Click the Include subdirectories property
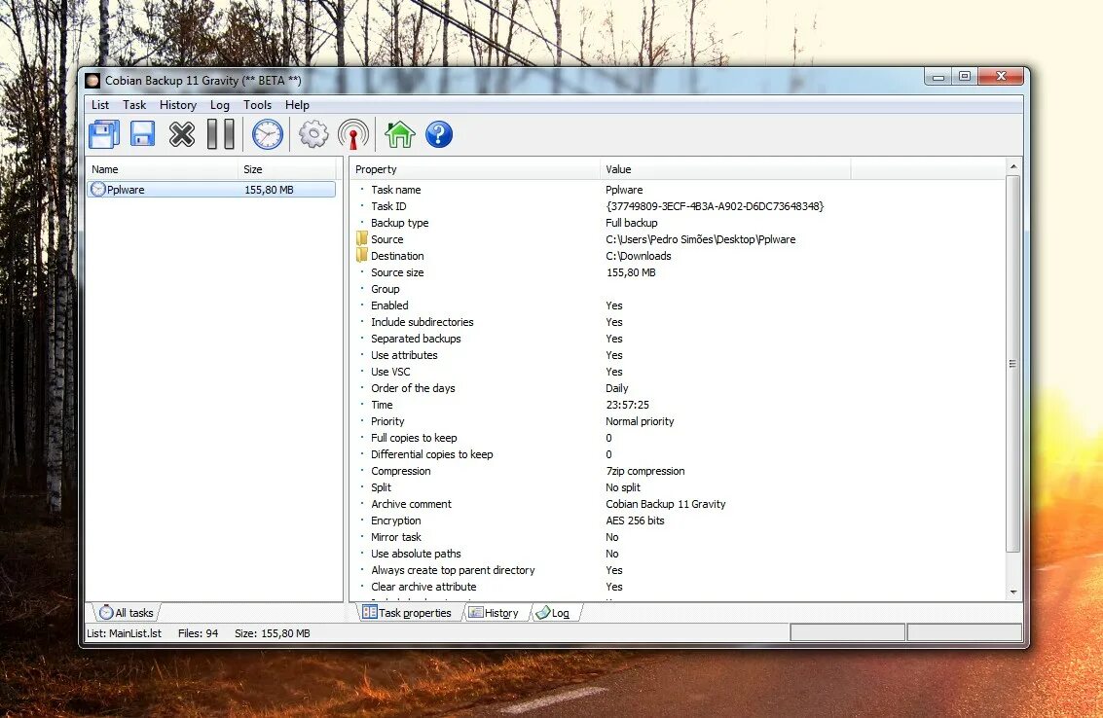Image resolution: width=1103 pixels, height=718 pixels. 423,321
